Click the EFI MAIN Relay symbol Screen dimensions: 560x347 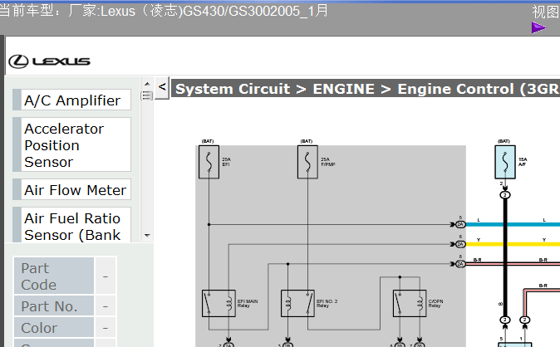click(x=219, y=304)
